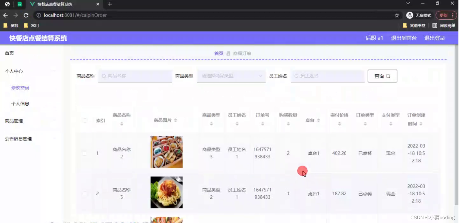Image resolution: width=459 pixels, height=223 pixels.
Task: Sort by the 商品名称 column sort arrows
Action: 122,124
